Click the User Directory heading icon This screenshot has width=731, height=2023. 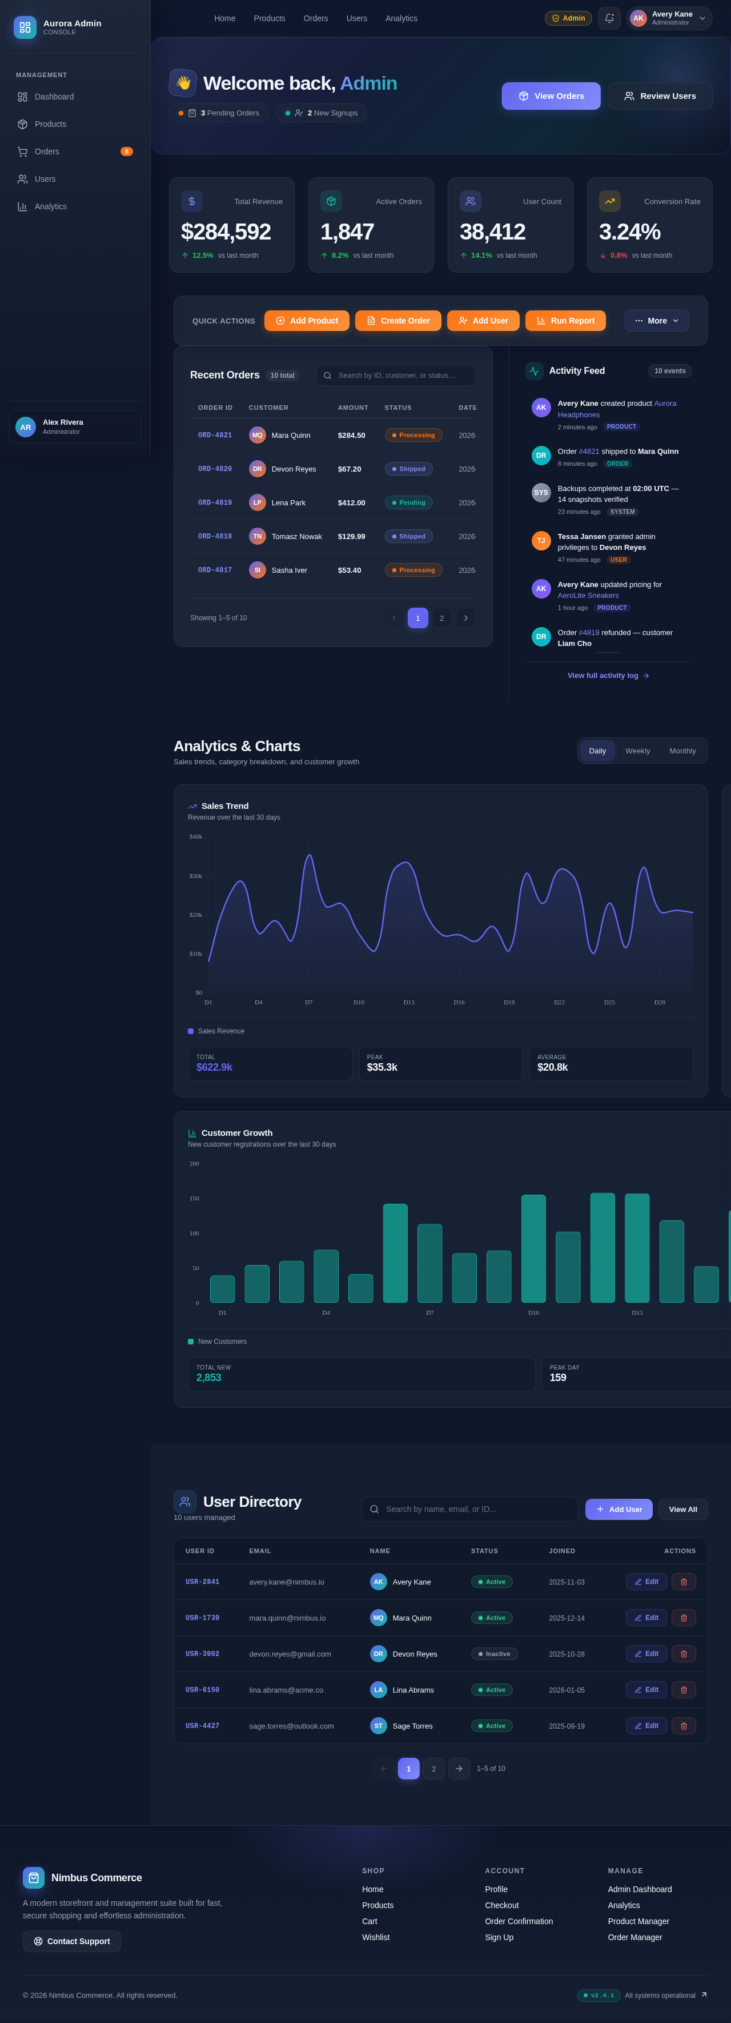[185, 1501]
